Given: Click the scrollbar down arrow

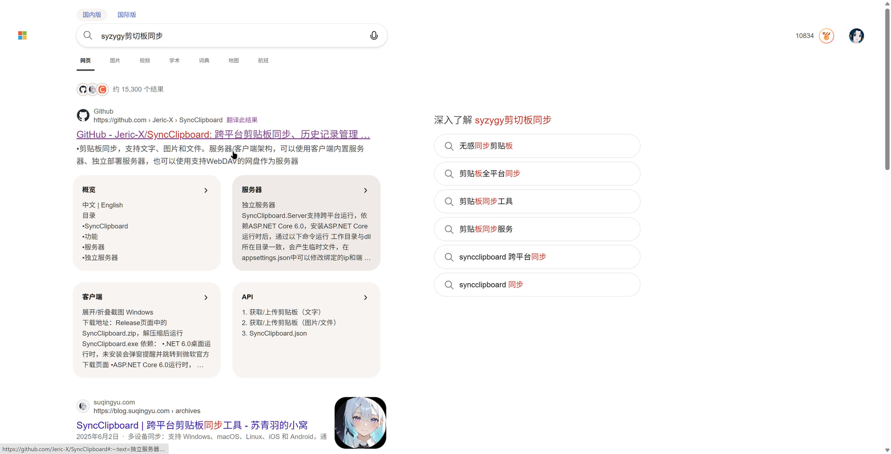Looking at the screenshot, I should tap(887, 450).
